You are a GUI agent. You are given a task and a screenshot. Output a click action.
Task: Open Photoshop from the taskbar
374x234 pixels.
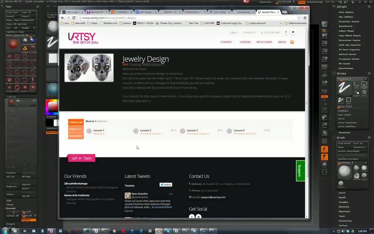tap(87, 231)
